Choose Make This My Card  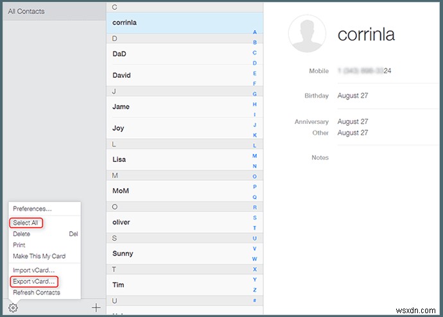(39, 256)
